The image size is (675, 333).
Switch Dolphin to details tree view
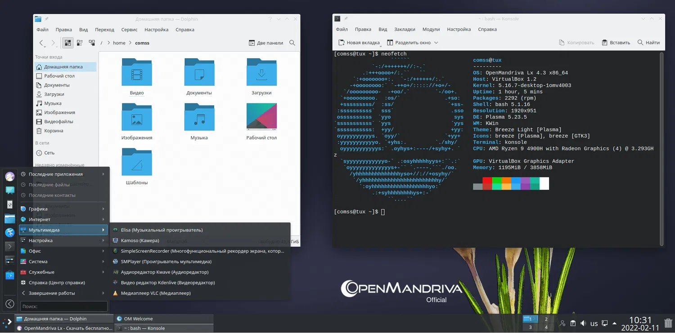[x=92, y=43]
